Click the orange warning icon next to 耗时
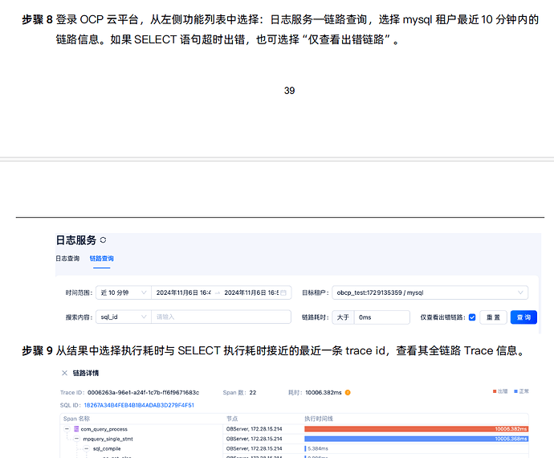The height and width of the screenshot is (458, 554). point(348,392)
